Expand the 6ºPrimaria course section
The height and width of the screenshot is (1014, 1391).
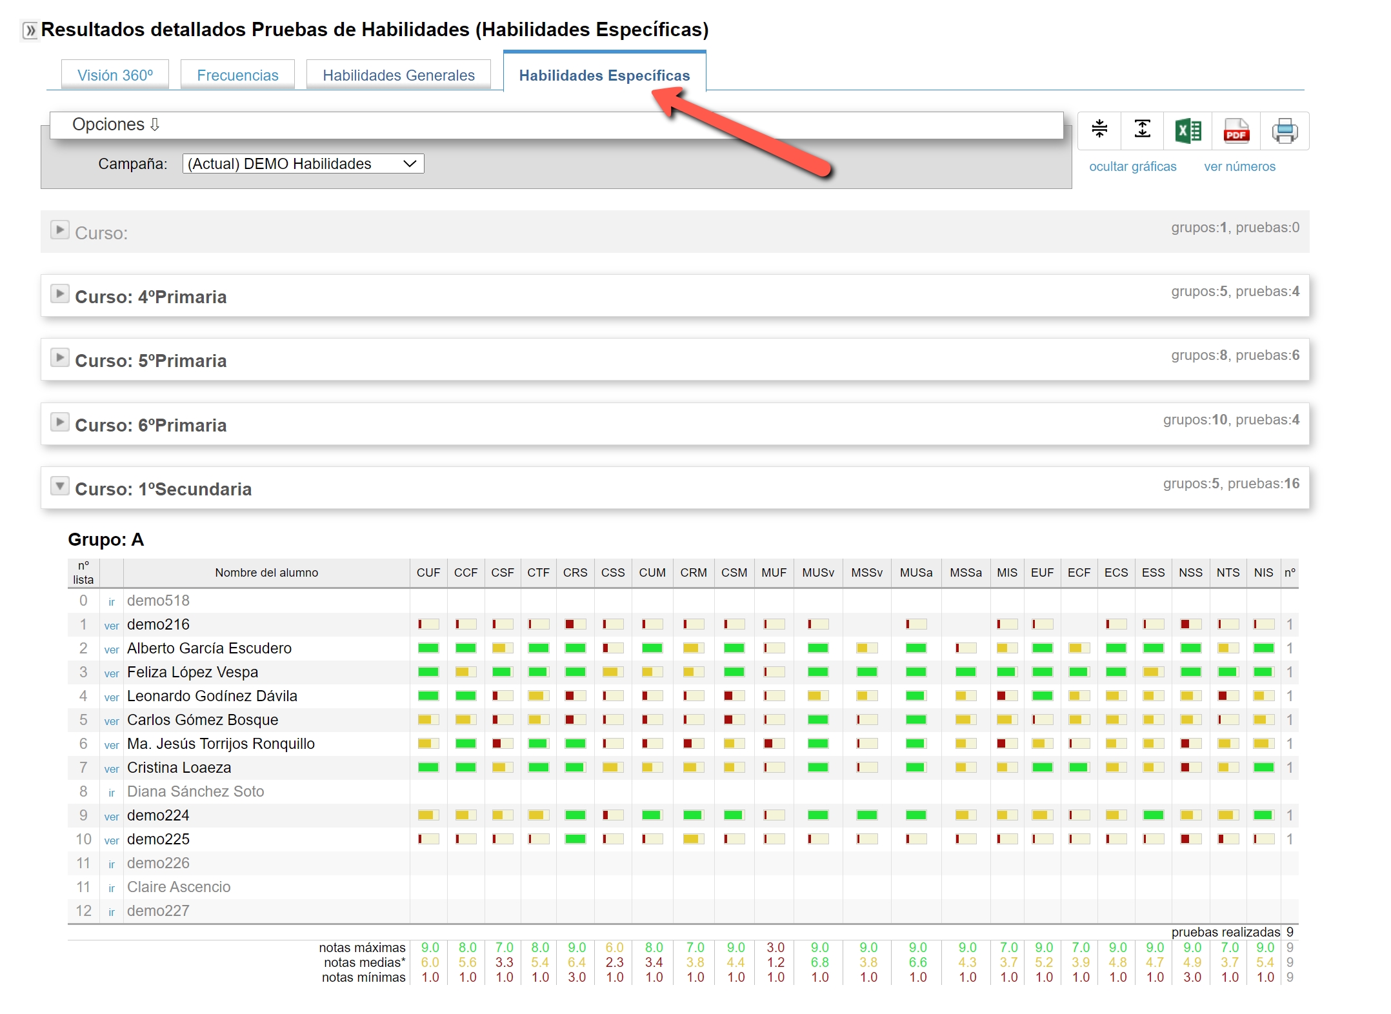(59, 422)
